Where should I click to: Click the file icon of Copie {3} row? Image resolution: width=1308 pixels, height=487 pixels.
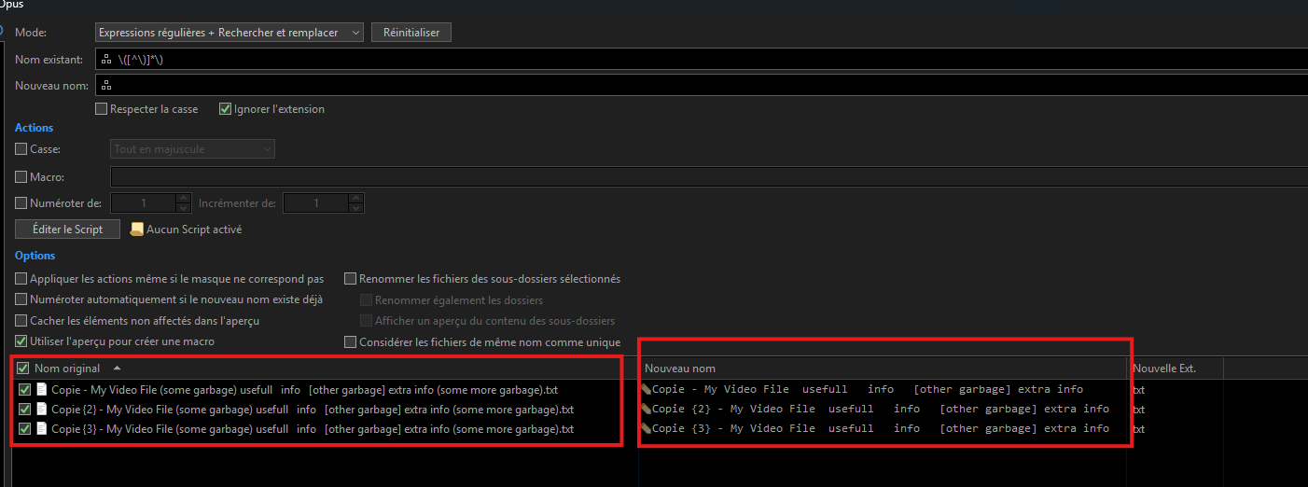pyautogui.click(x=41, y=429)
